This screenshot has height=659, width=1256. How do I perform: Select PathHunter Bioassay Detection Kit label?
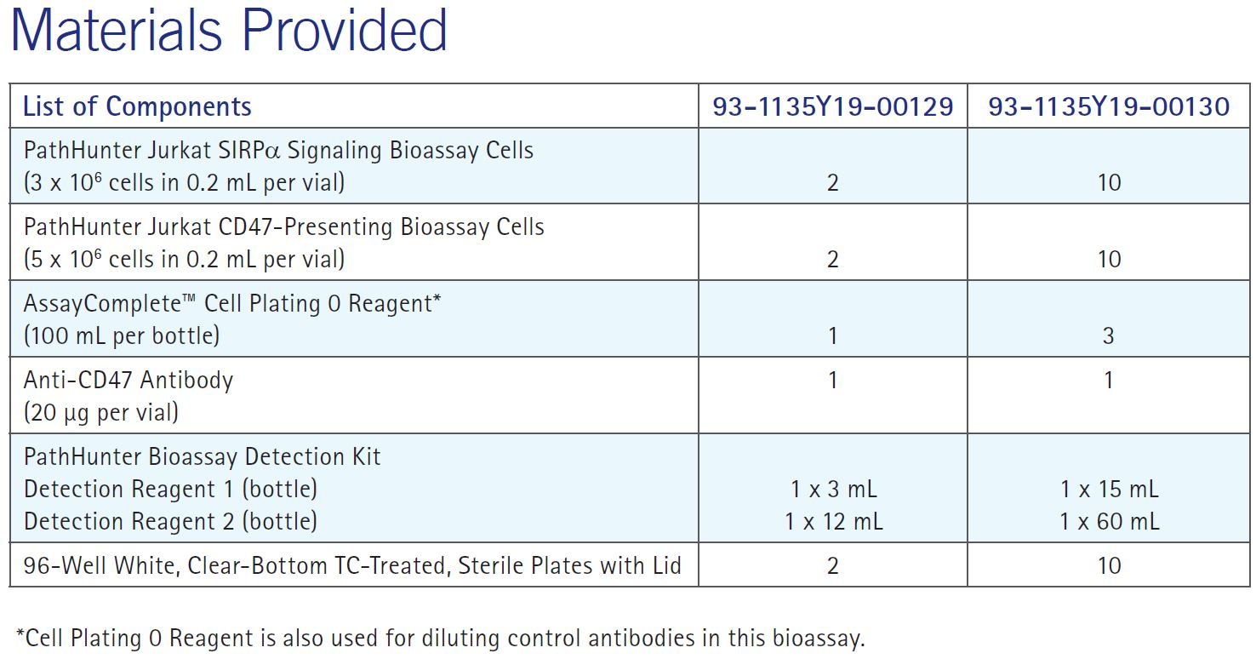click(x=202, y=456)
